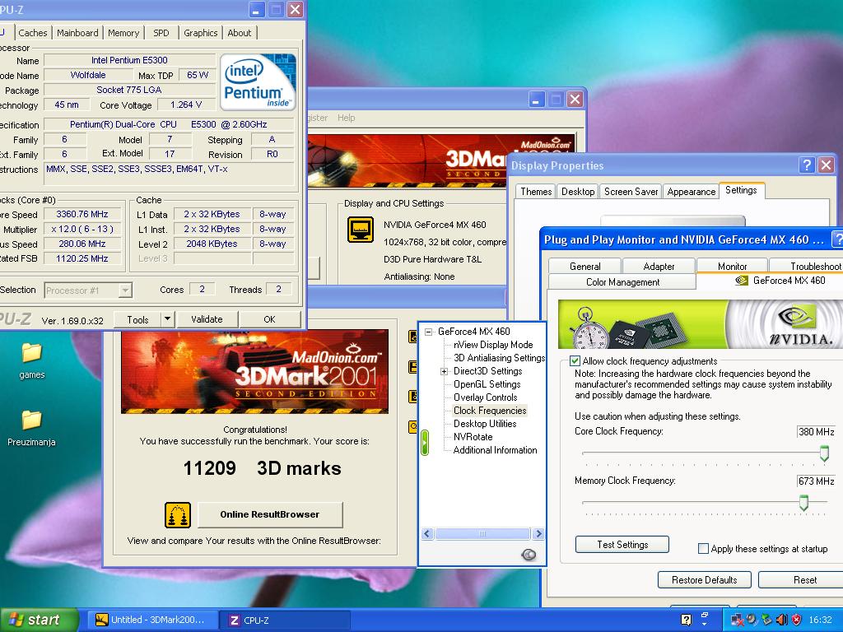Click the monitor icon in Display and CPU Settings
843x632 pixels.
[x=361, y=230]
